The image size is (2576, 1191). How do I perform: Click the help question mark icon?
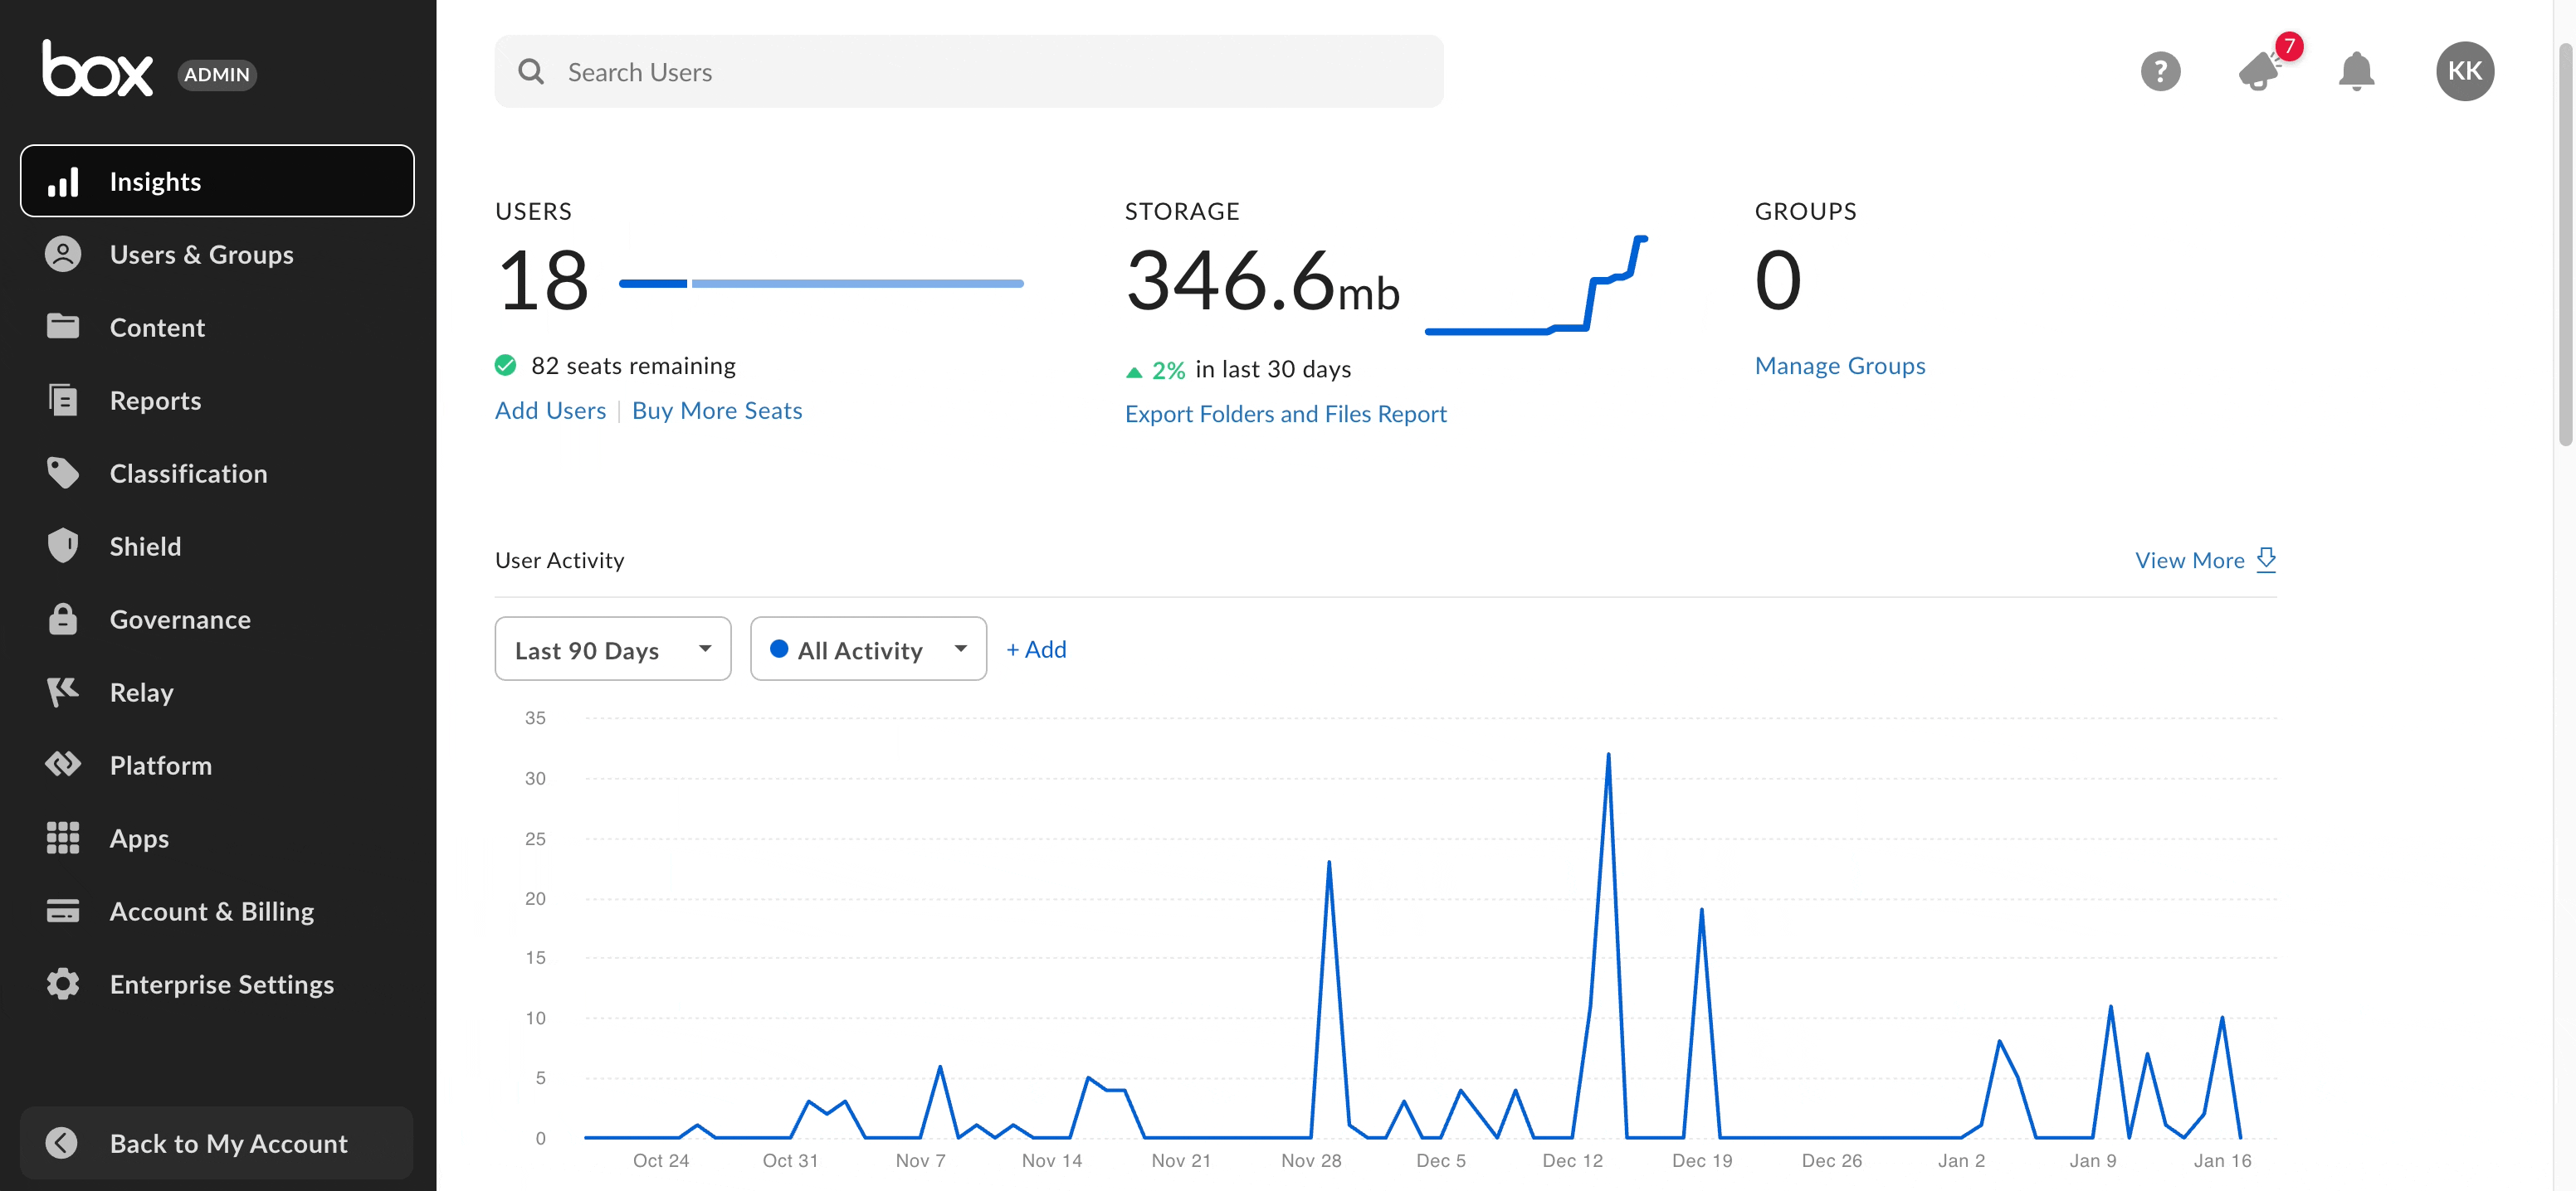(2159, 72)
